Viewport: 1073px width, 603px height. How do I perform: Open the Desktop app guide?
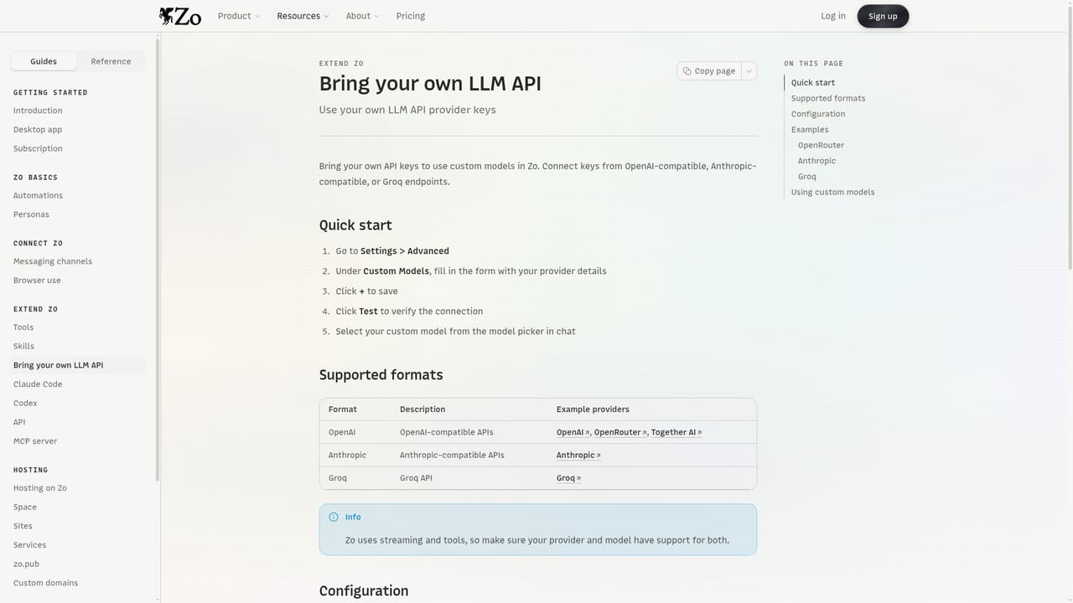pos(38,130)
